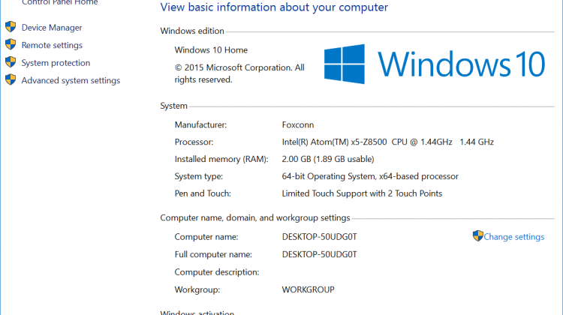Screen dimensions: 563x315
Task: Click the 'Pen and Touch:' label
Action: click(203, 193)
